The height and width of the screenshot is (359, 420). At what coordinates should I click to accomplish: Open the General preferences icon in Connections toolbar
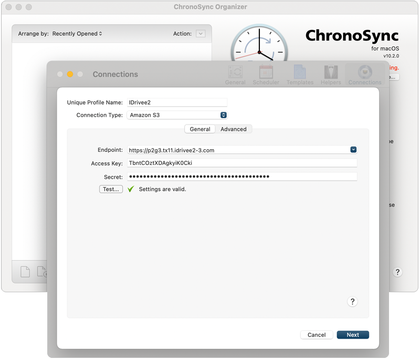(235, 75)
